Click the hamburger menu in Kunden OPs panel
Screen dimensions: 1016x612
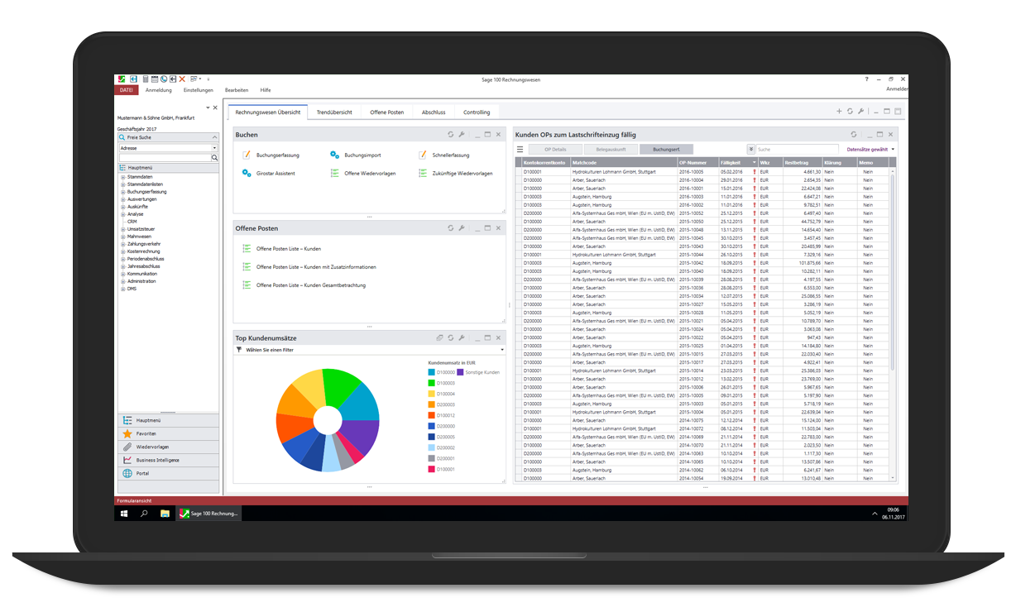point(520,150)
